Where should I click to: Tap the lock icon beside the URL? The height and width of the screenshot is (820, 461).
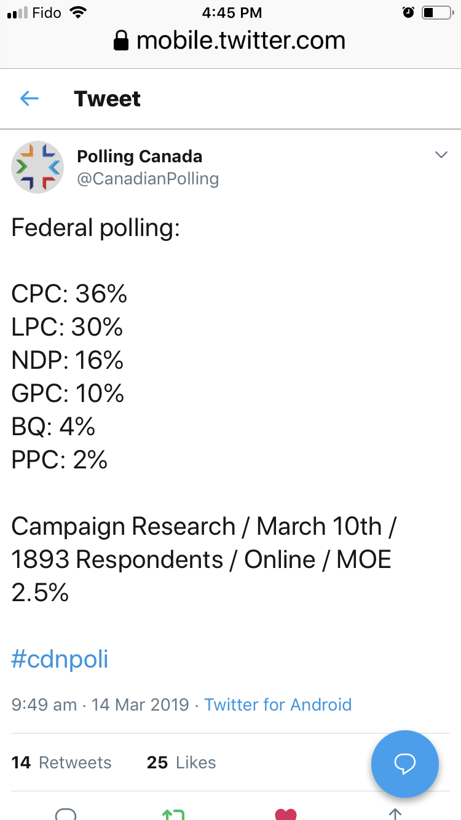pos(122,41)
